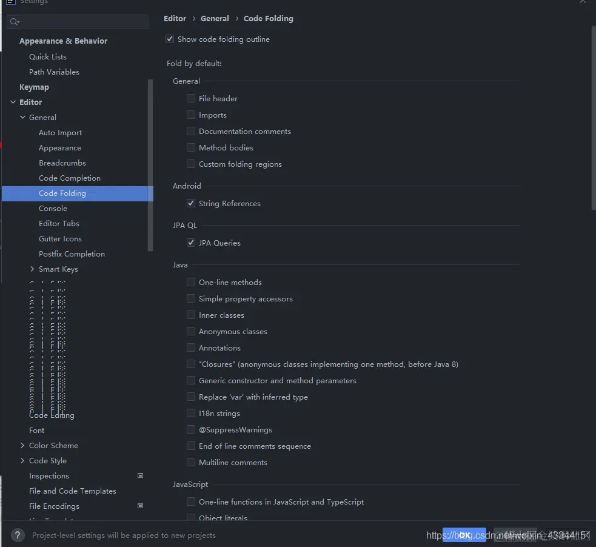Open Editor Tabs settings page
Image resolution: width=596 pixels, height=547 pixels.
[59, 224]
